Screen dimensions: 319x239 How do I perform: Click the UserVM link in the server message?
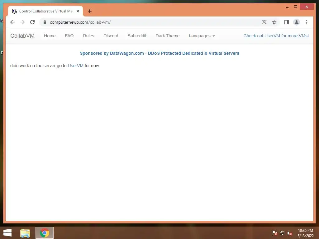pos(75,66)
